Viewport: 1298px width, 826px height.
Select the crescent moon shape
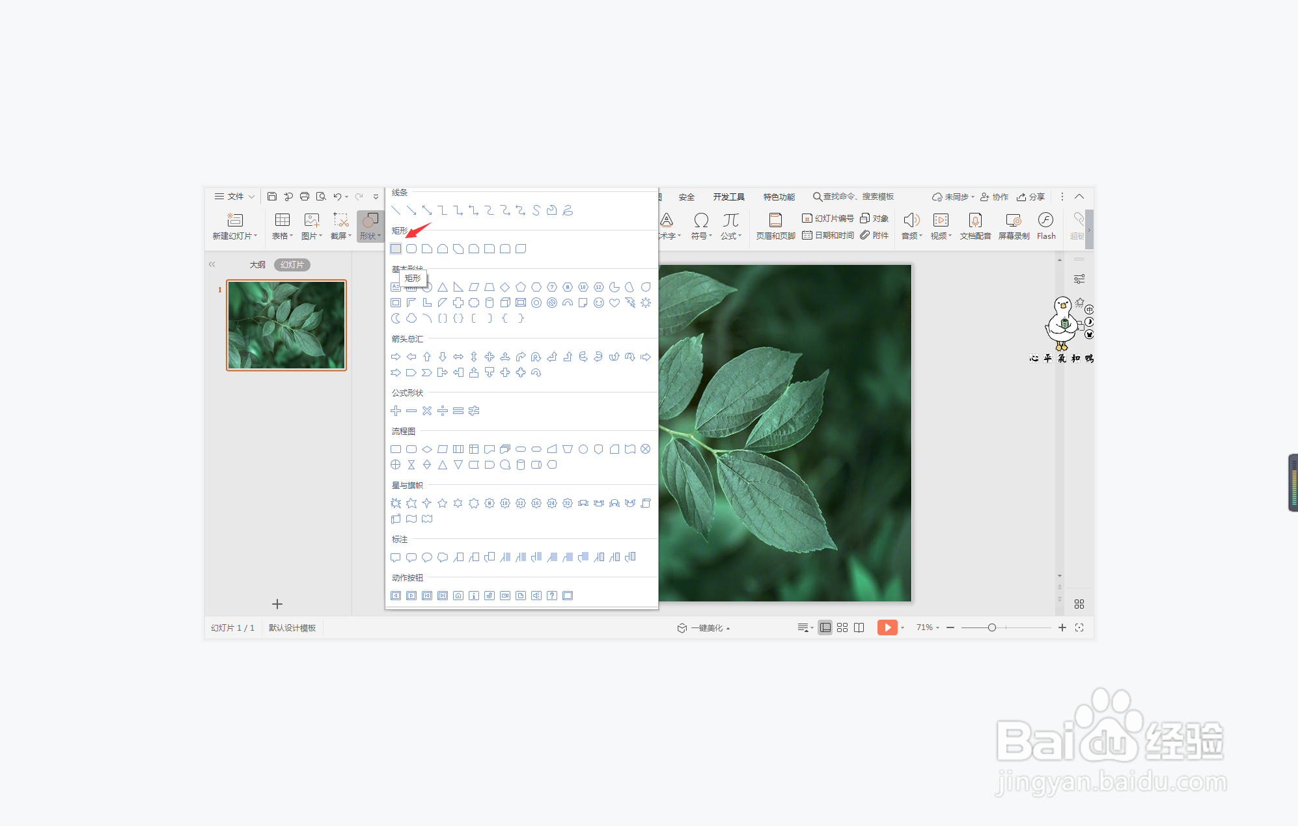point(396,318)
